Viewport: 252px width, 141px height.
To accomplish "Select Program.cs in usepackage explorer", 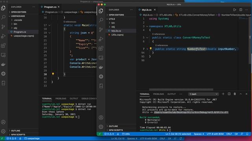I will click(23, 32).
